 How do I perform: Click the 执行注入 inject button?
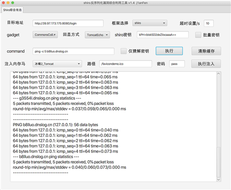tap(206, 64)
